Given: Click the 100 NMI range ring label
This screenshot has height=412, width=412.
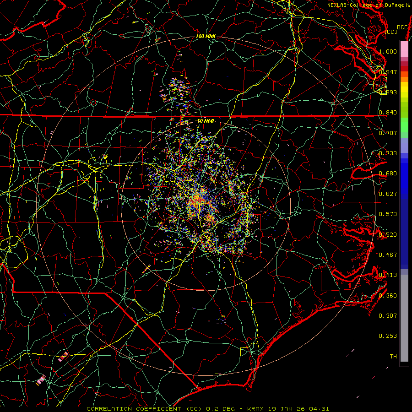Looking at the screenshot, I should (206, 36).
